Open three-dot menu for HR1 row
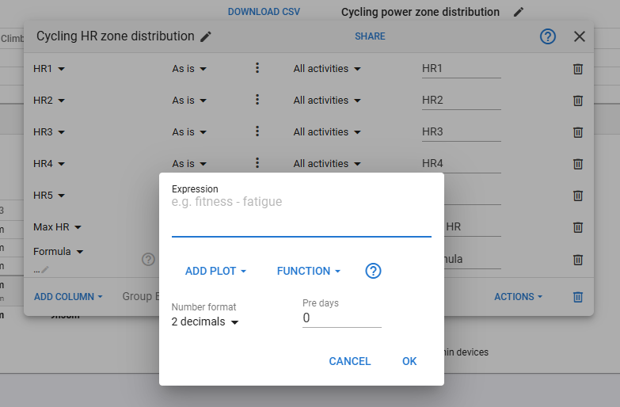620x407 pixels. (257, 68)
